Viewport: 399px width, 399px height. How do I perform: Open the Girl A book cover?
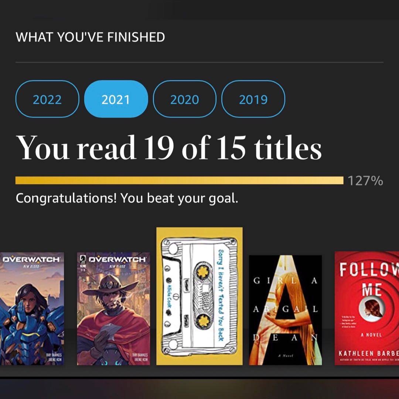pos(285,310)
